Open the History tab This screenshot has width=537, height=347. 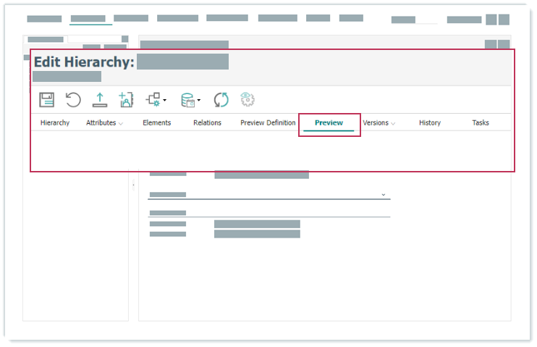(429, 123)
